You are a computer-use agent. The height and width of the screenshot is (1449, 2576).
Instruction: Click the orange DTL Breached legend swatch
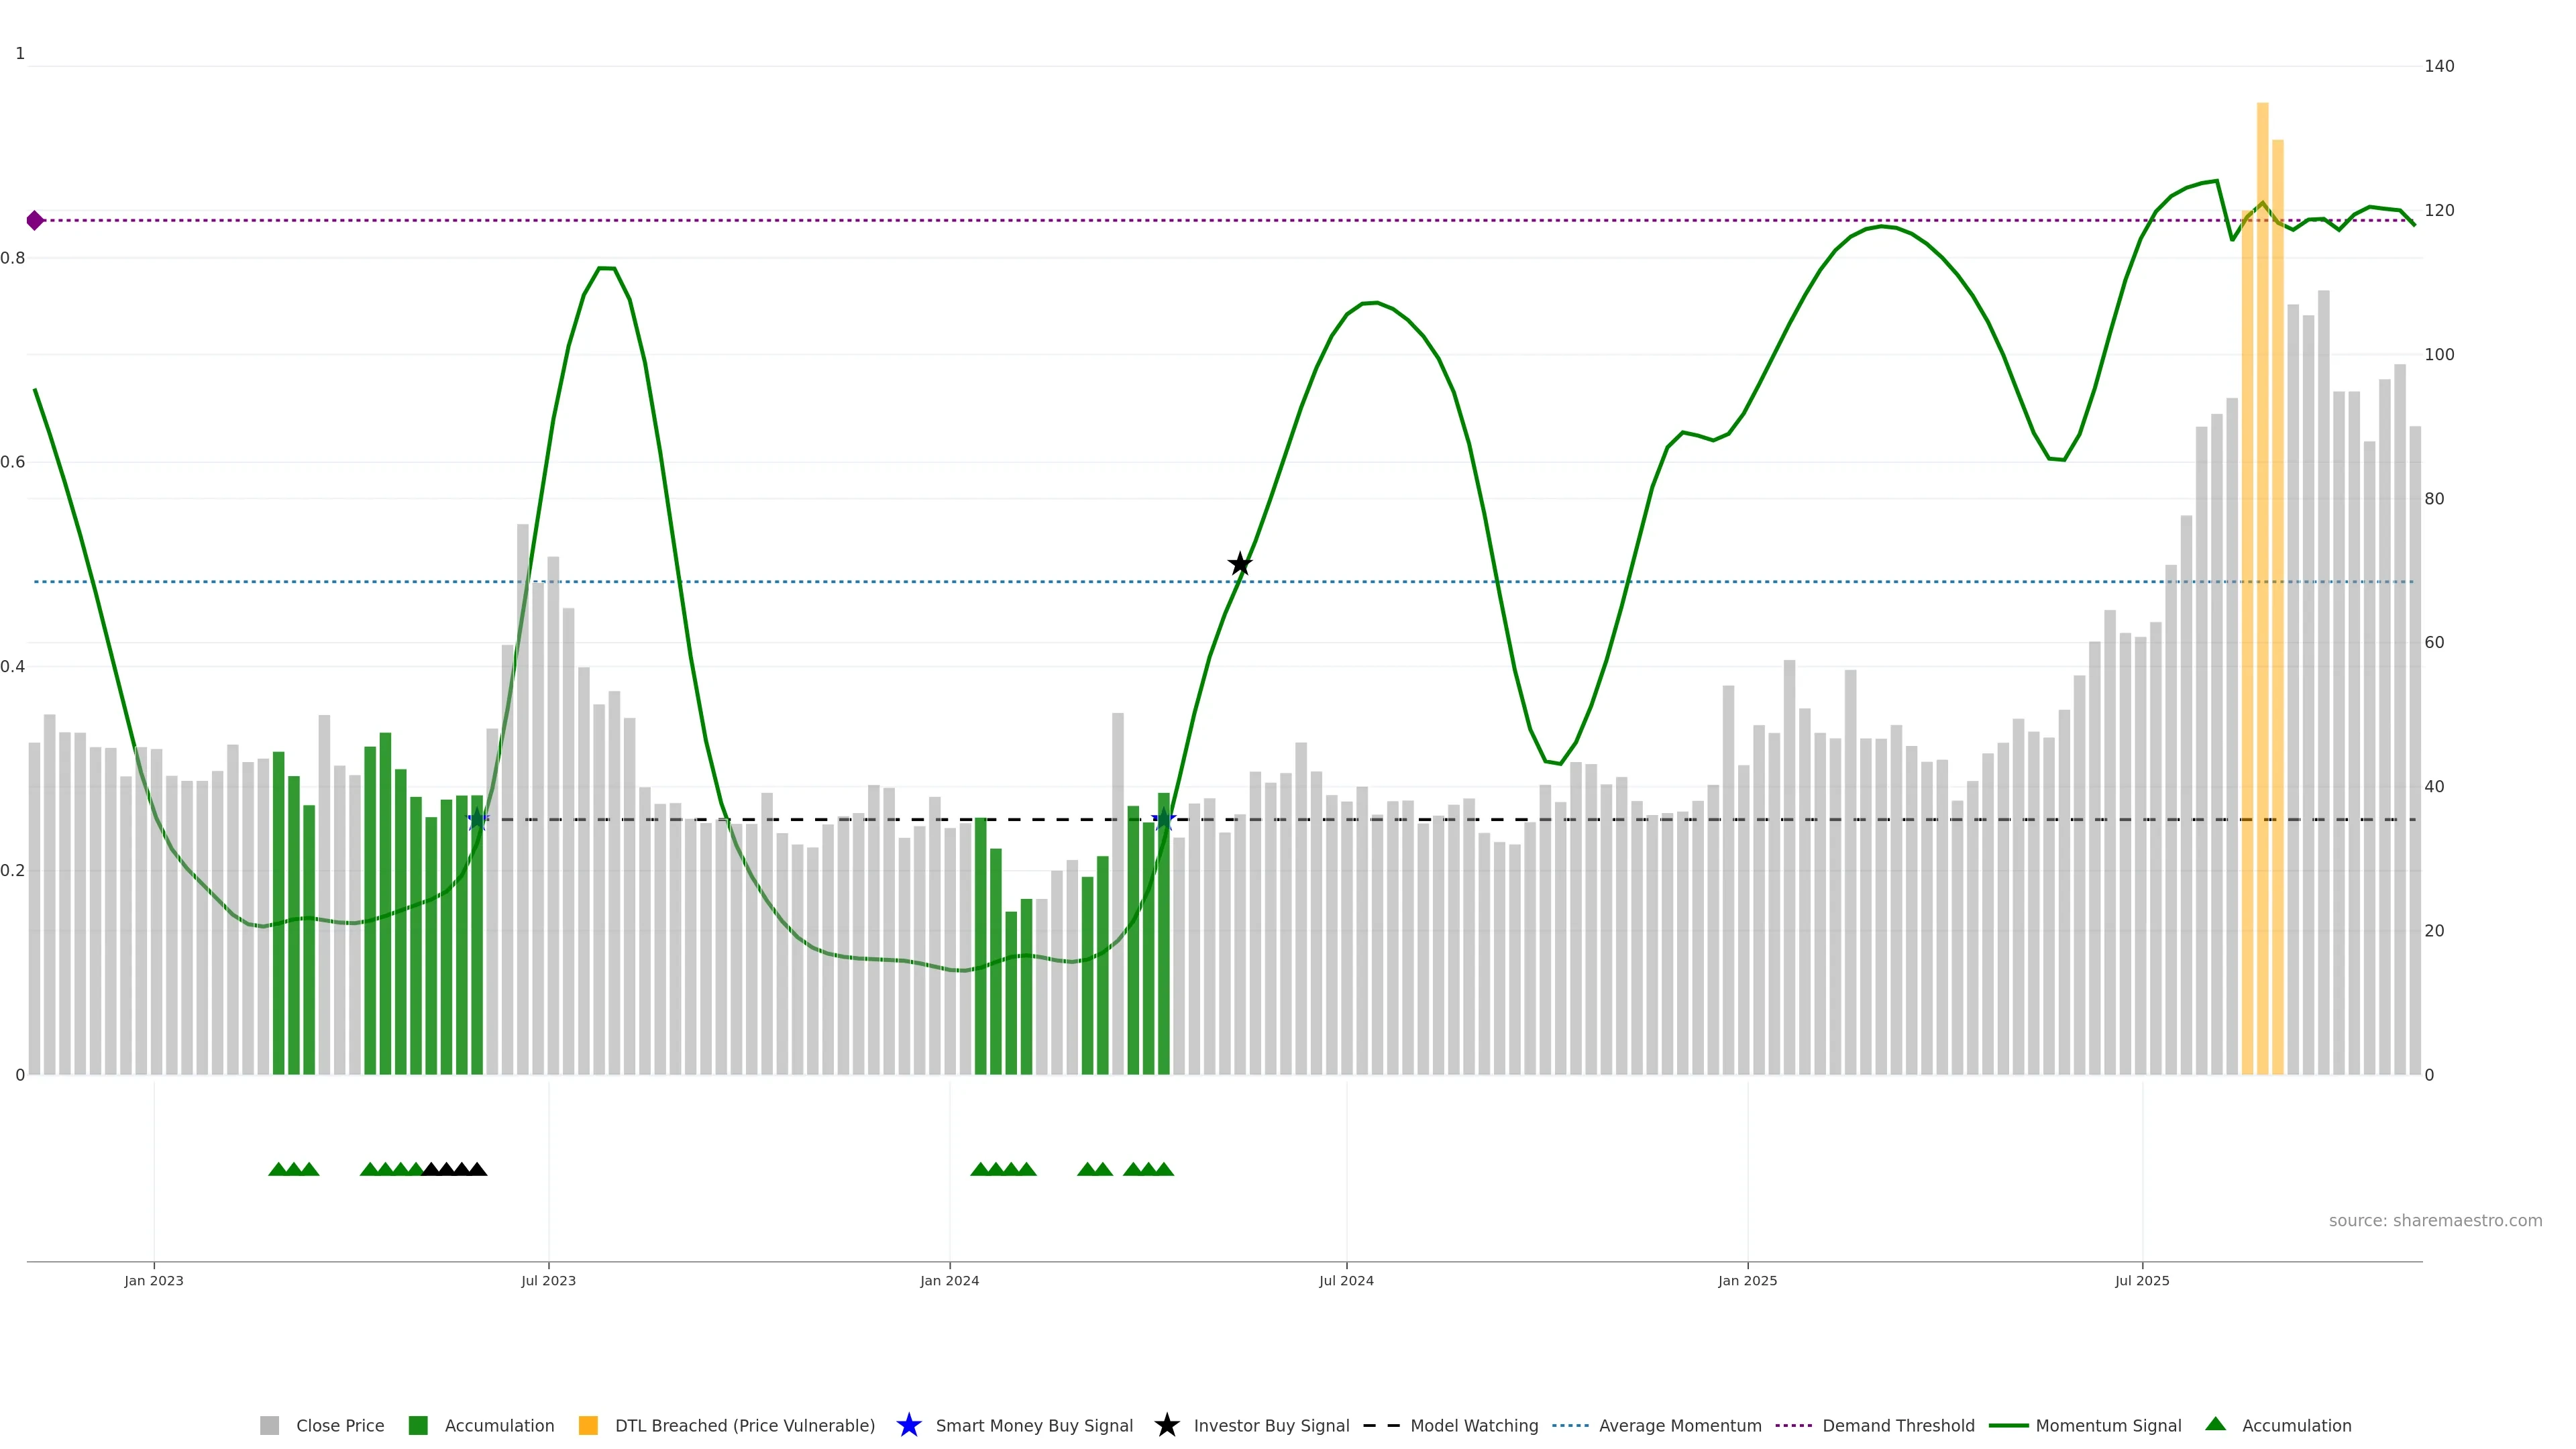point(588,1425)
